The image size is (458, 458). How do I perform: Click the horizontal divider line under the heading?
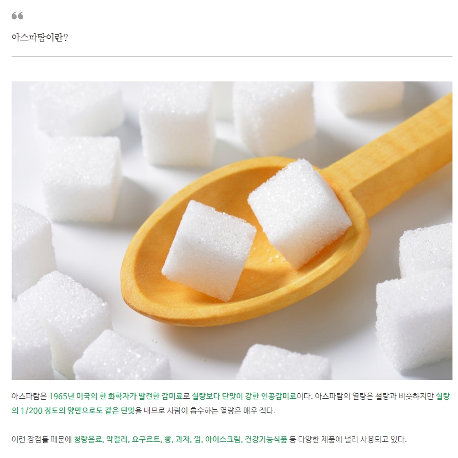tap(232, 56)
